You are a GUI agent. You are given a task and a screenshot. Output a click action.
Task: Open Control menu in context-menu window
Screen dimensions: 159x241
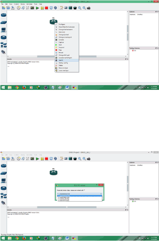click(x=16, y=4)
